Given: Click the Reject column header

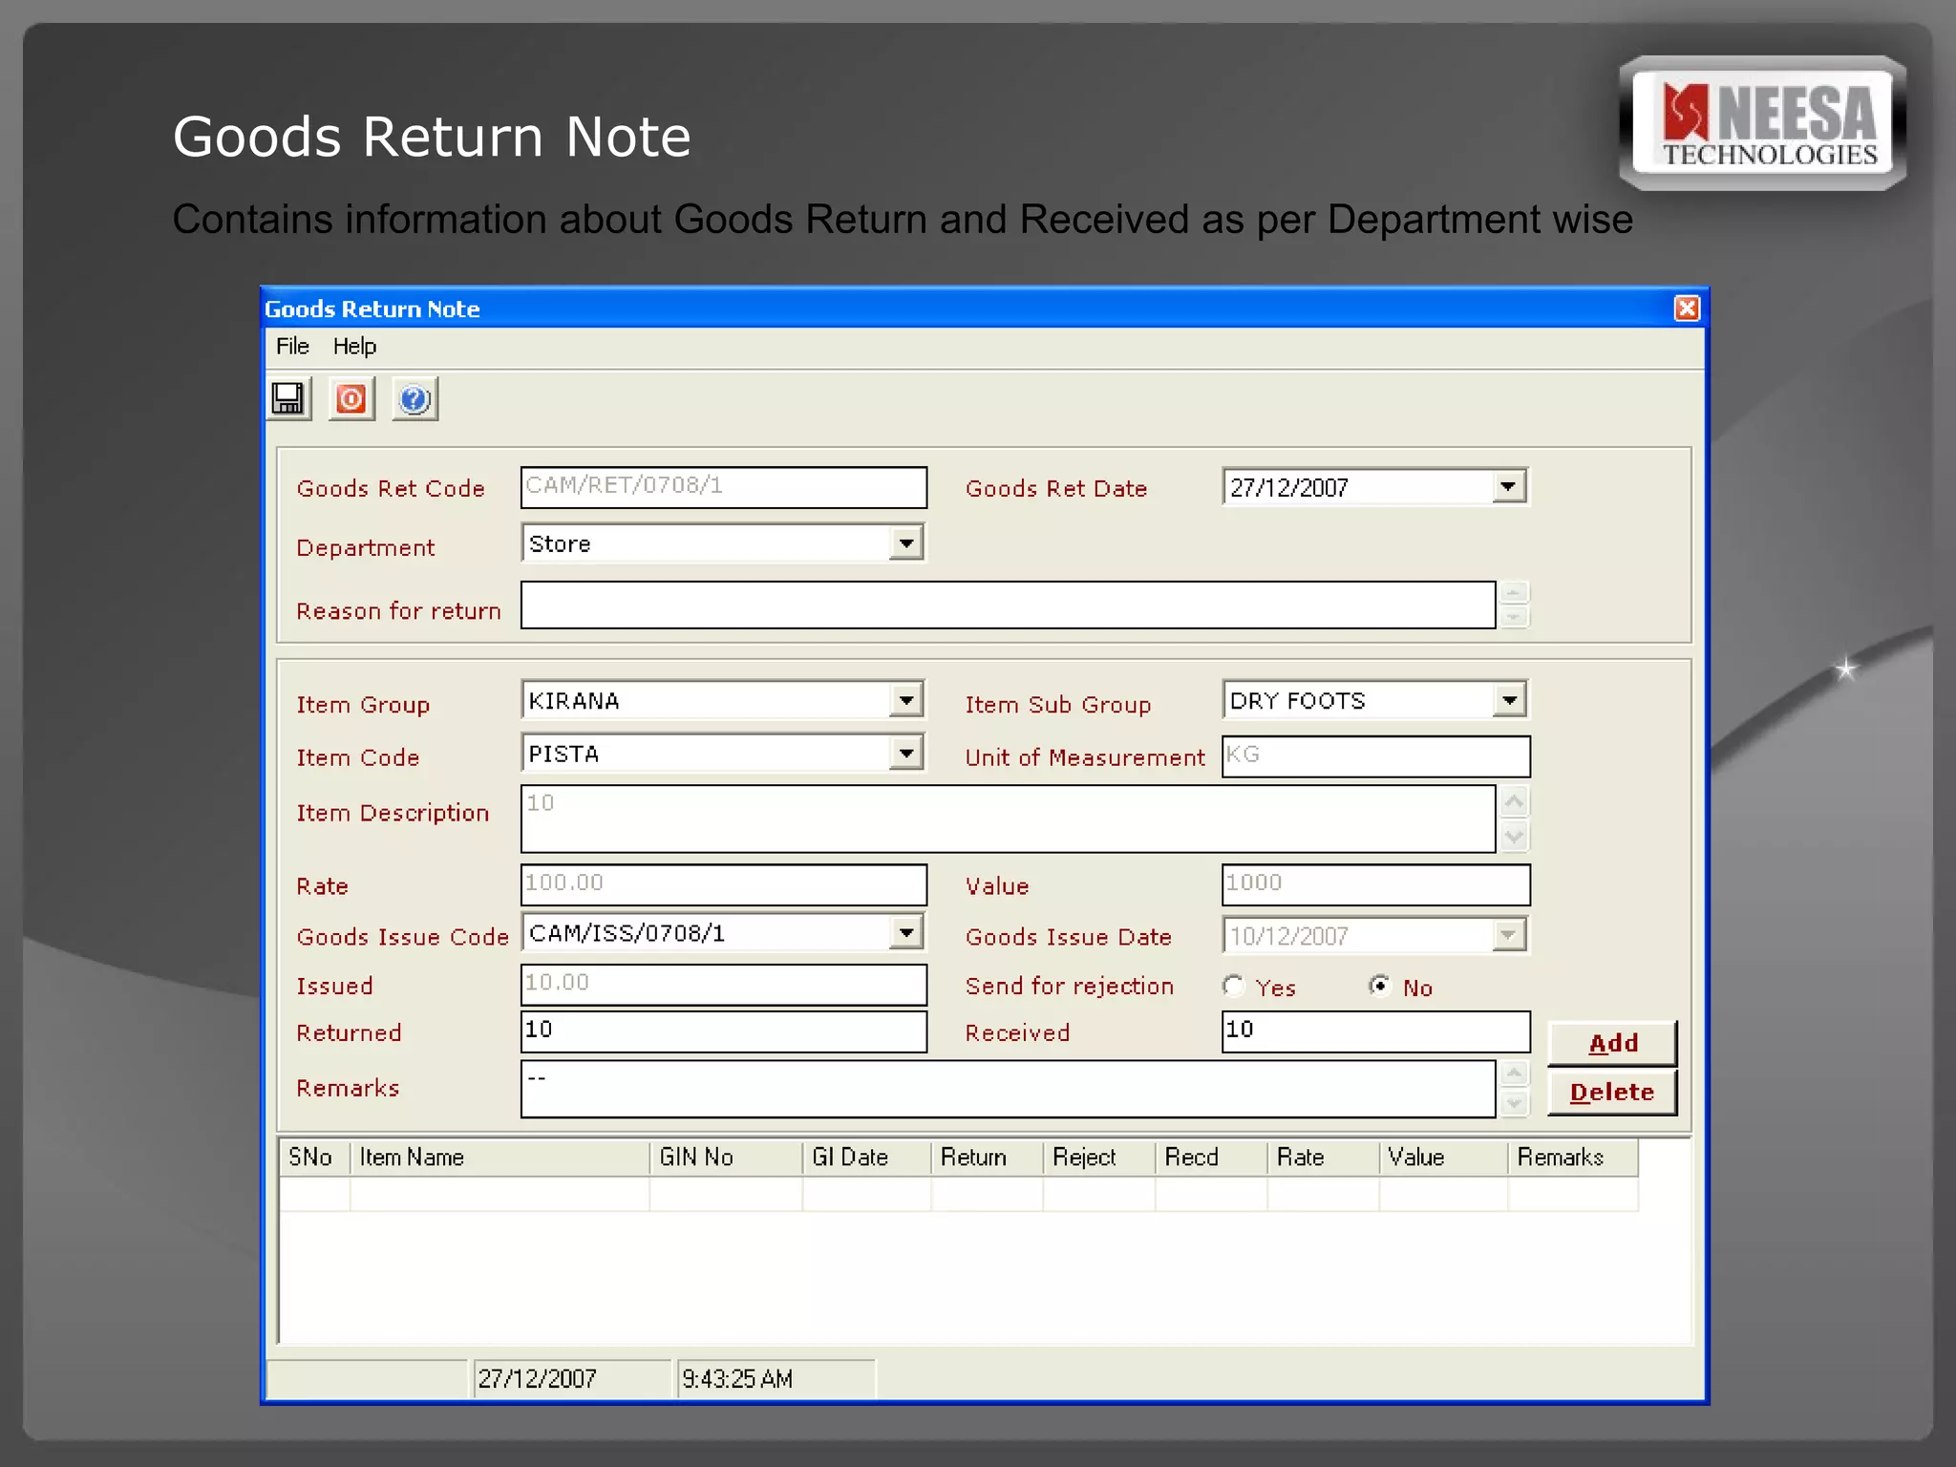Looking at the screenshot, I should pyautogui.click(x=1098, y=1158).
